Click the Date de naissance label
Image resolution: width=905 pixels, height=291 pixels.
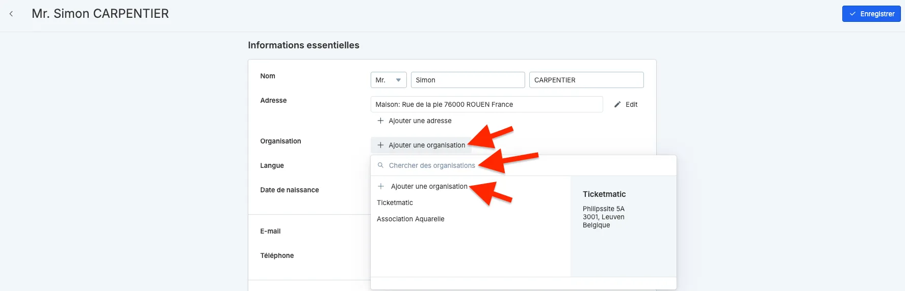click(x=290, y=190)
